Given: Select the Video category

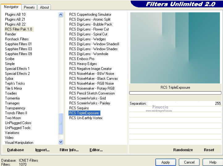Looking at the screenshot, I should (9, 138).
